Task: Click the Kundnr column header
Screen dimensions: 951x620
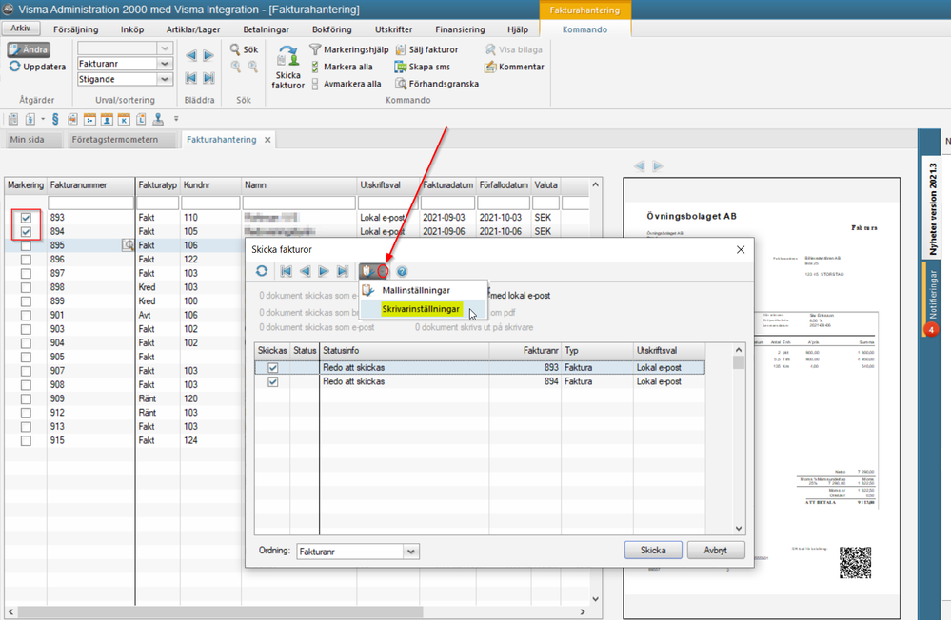Action: coord(210,184)
